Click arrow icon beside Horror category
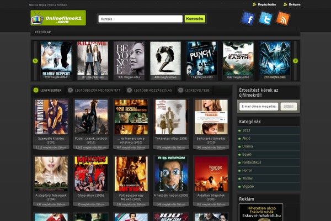 (x=239, y=171)
